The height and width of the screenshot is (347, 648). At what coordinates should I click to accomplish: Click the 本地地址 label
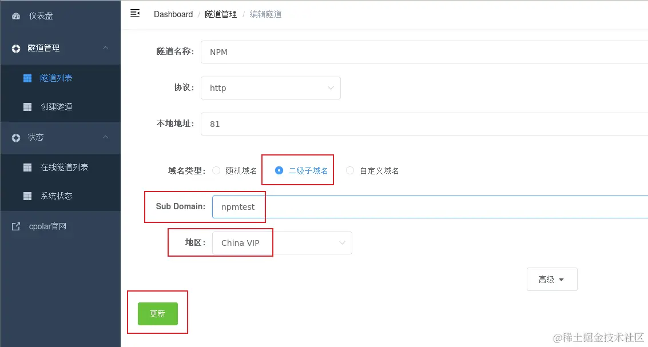pos(175,123)
